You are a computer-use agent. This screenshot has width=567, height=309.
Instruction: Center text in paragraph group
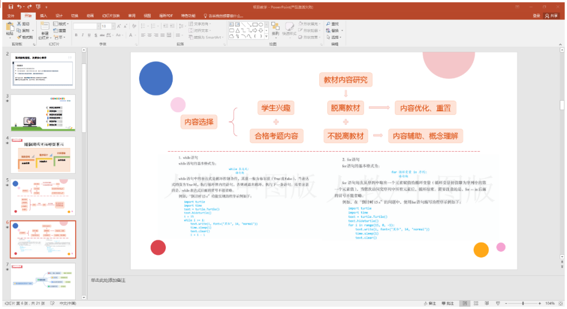click(150, 35)
